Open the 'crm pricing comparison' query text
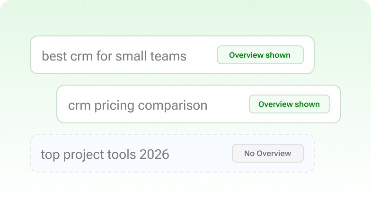 click(x=138, y=106)
